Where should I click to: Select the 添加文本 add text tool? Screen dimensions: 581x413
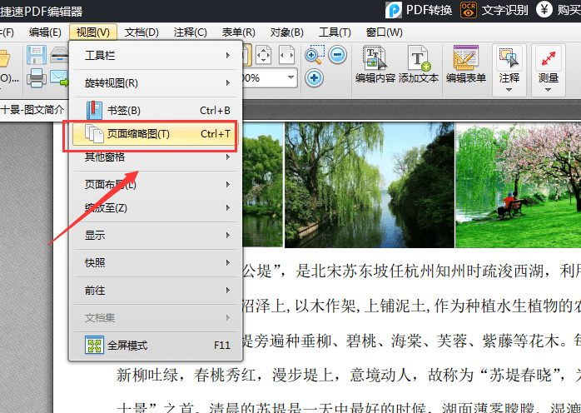click(419, 64)
